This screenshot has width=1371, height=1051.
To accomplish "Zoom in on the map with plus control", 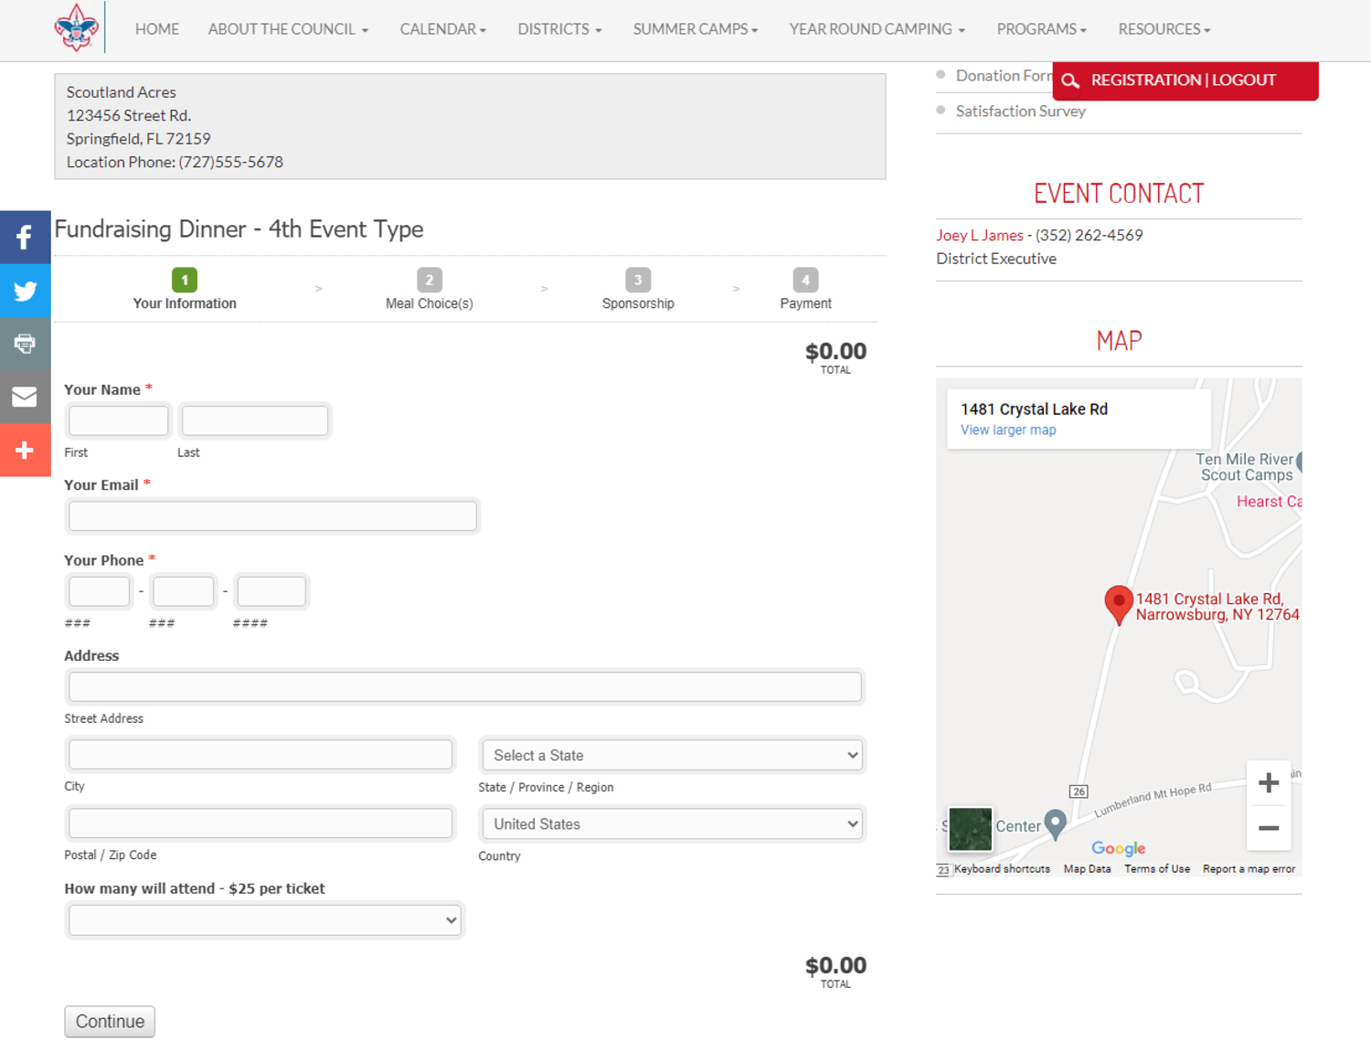I will [1269, 782].
